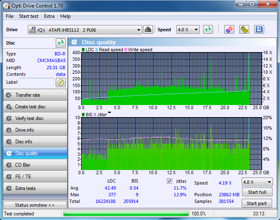Eject the disc with the eject icon
280x220 pixels.
(x=148, y=30)
